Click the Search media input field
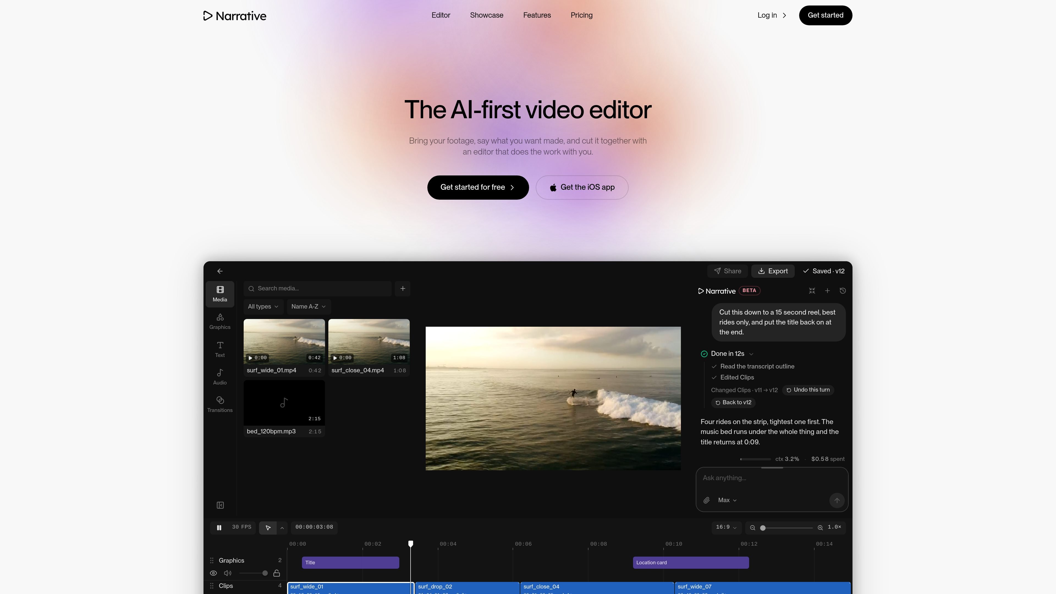 coord(318,288)
